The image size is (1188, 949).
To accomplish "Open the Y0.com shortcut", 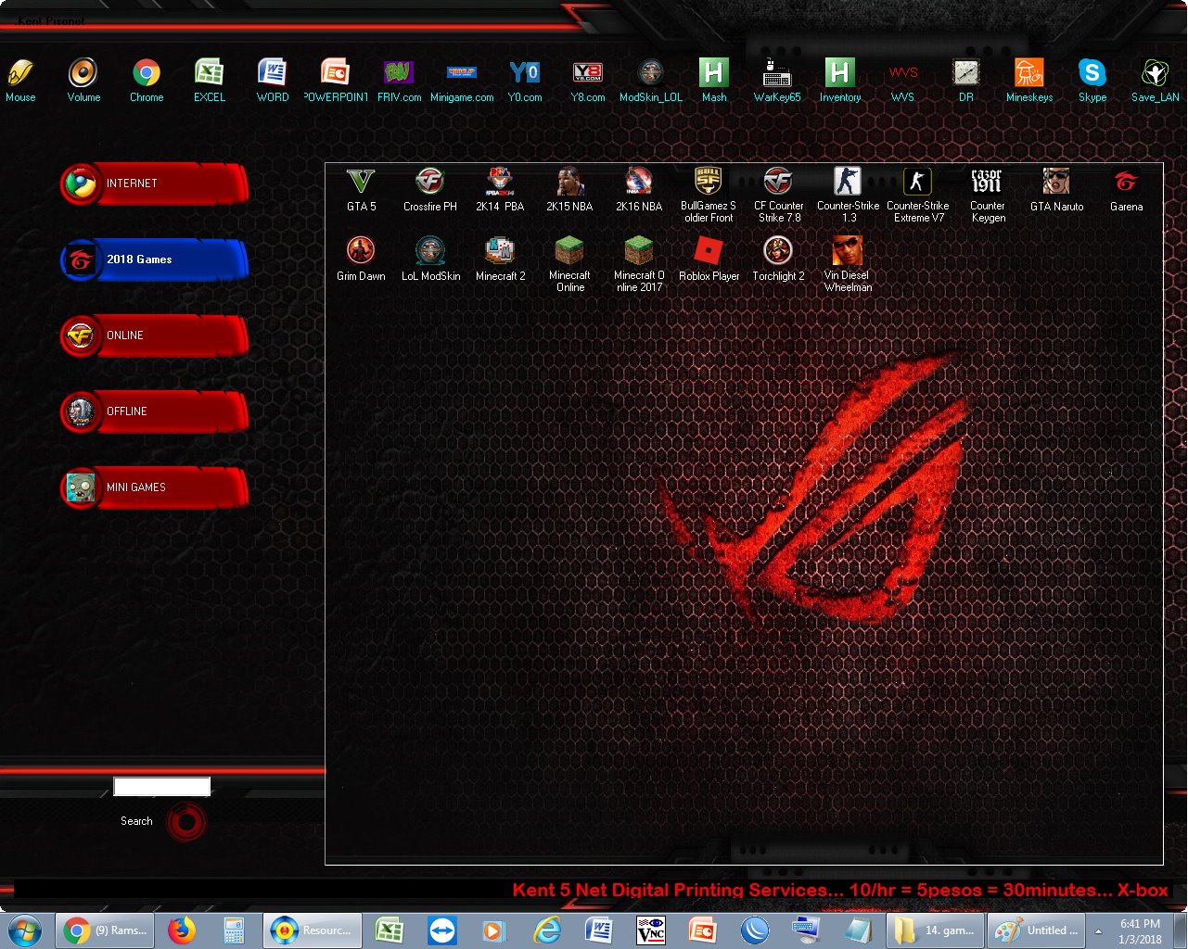I will (525, 80).
